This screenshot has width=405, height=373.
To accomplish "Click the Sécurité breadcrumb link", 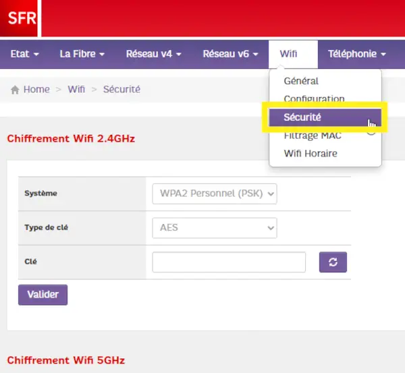I will pos(122,89).
